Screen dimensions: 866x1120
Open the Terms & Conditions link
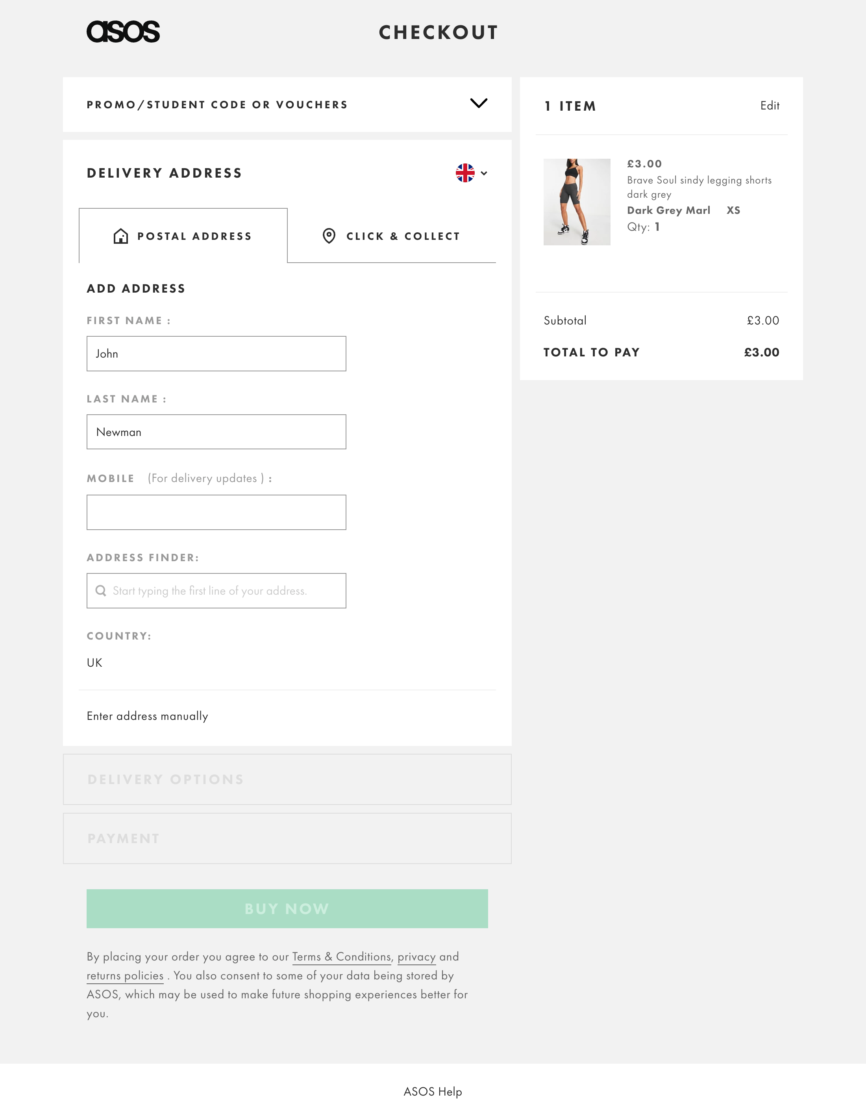point(341,957)
